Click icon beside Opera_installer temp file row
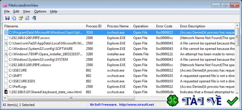 click(6, 54)
